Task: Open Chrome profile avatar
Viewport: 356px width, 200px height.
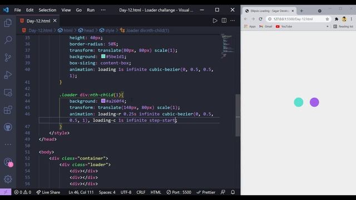Action: (344, 19)
